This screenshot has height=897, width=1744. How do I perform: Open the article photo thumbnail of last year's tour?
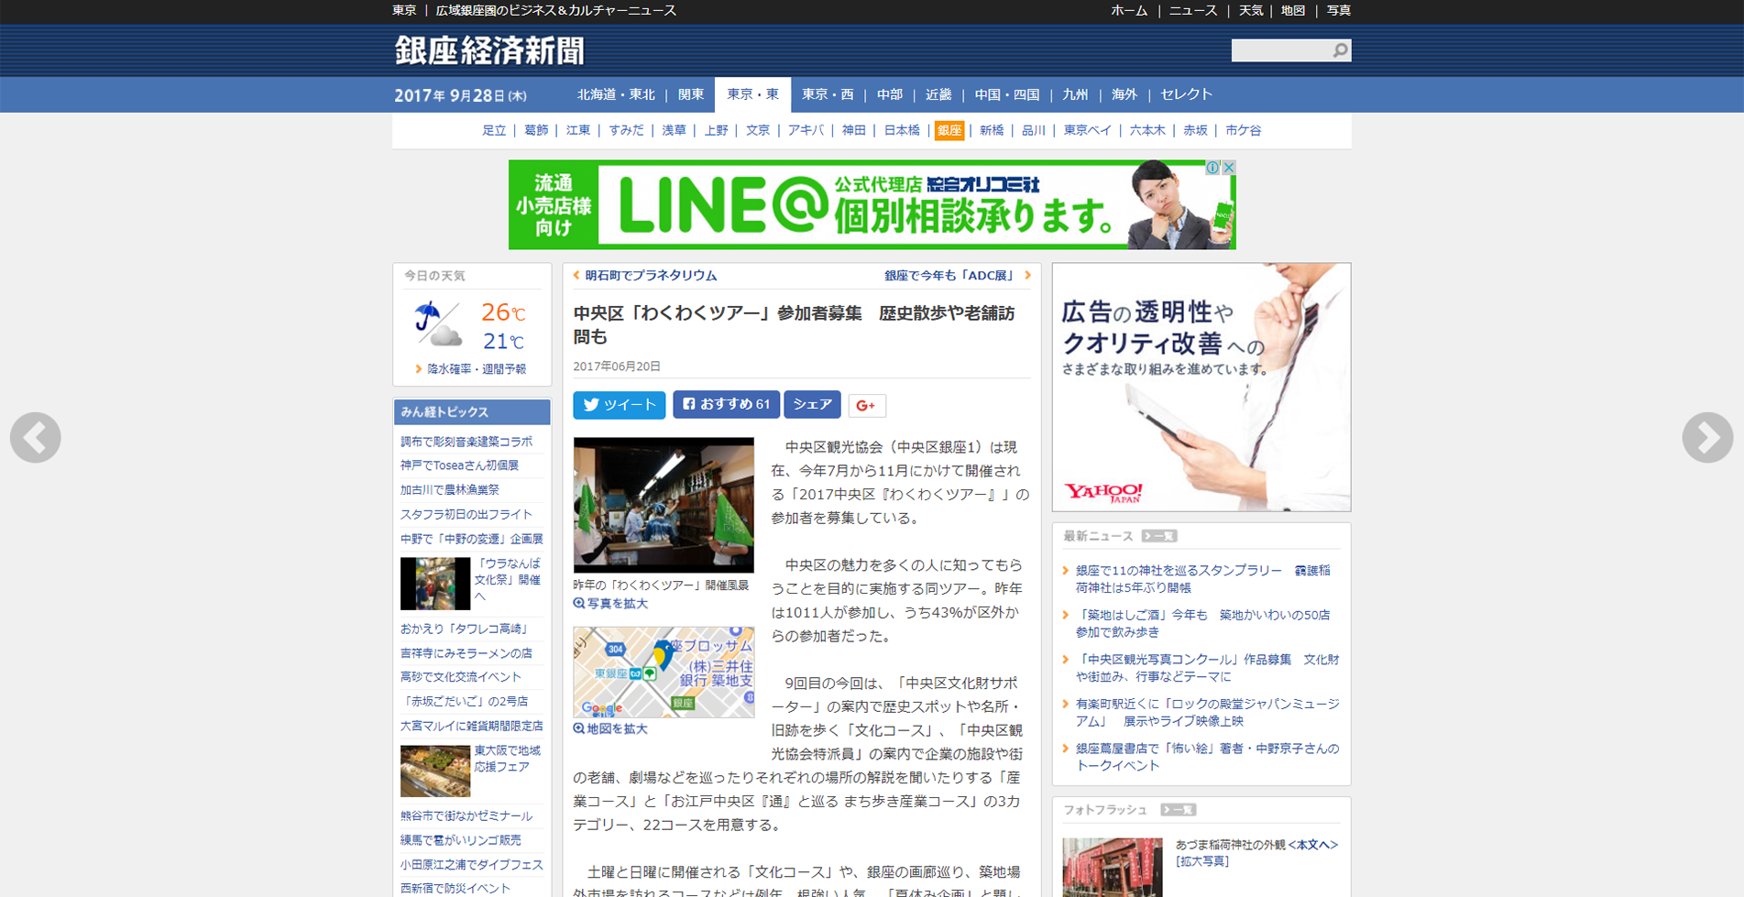coord(664,505)
